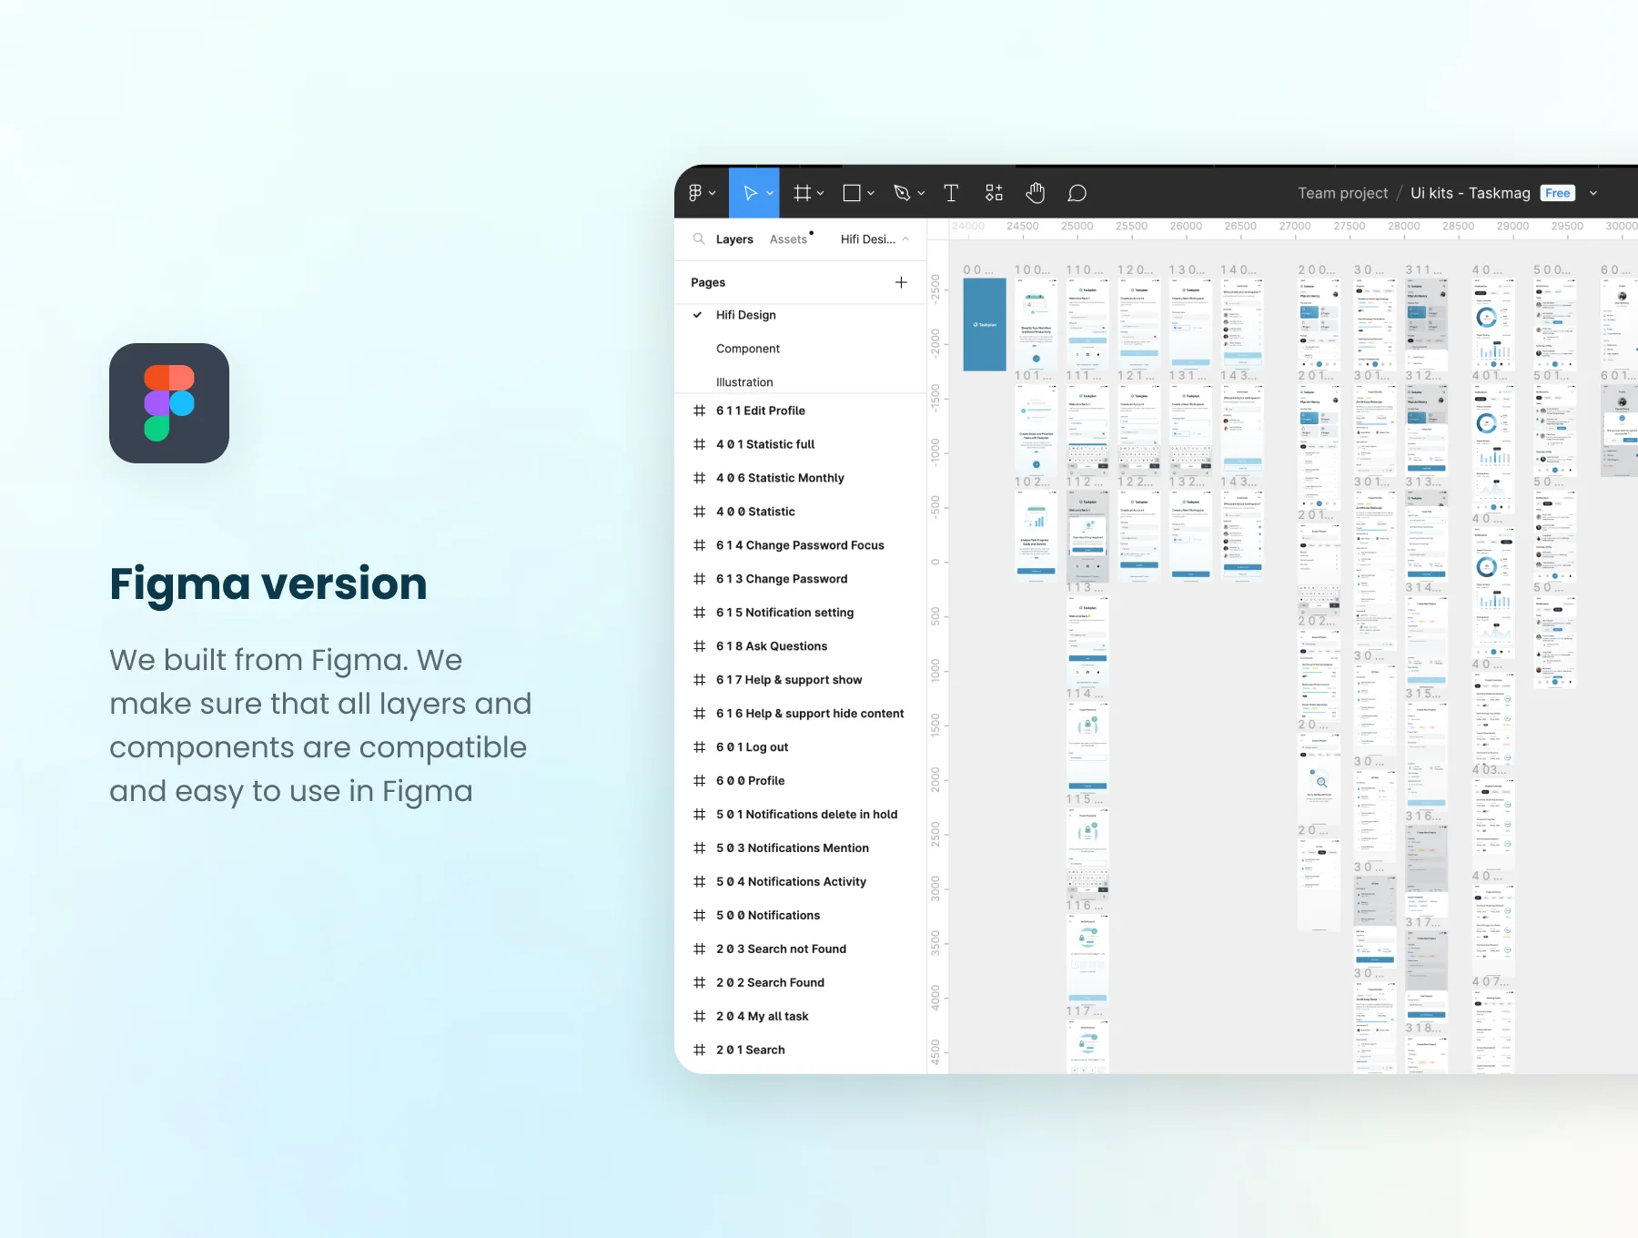The image size is (1638, 1238).
Task: Select the Illustration page
Action: click(744, 382)
